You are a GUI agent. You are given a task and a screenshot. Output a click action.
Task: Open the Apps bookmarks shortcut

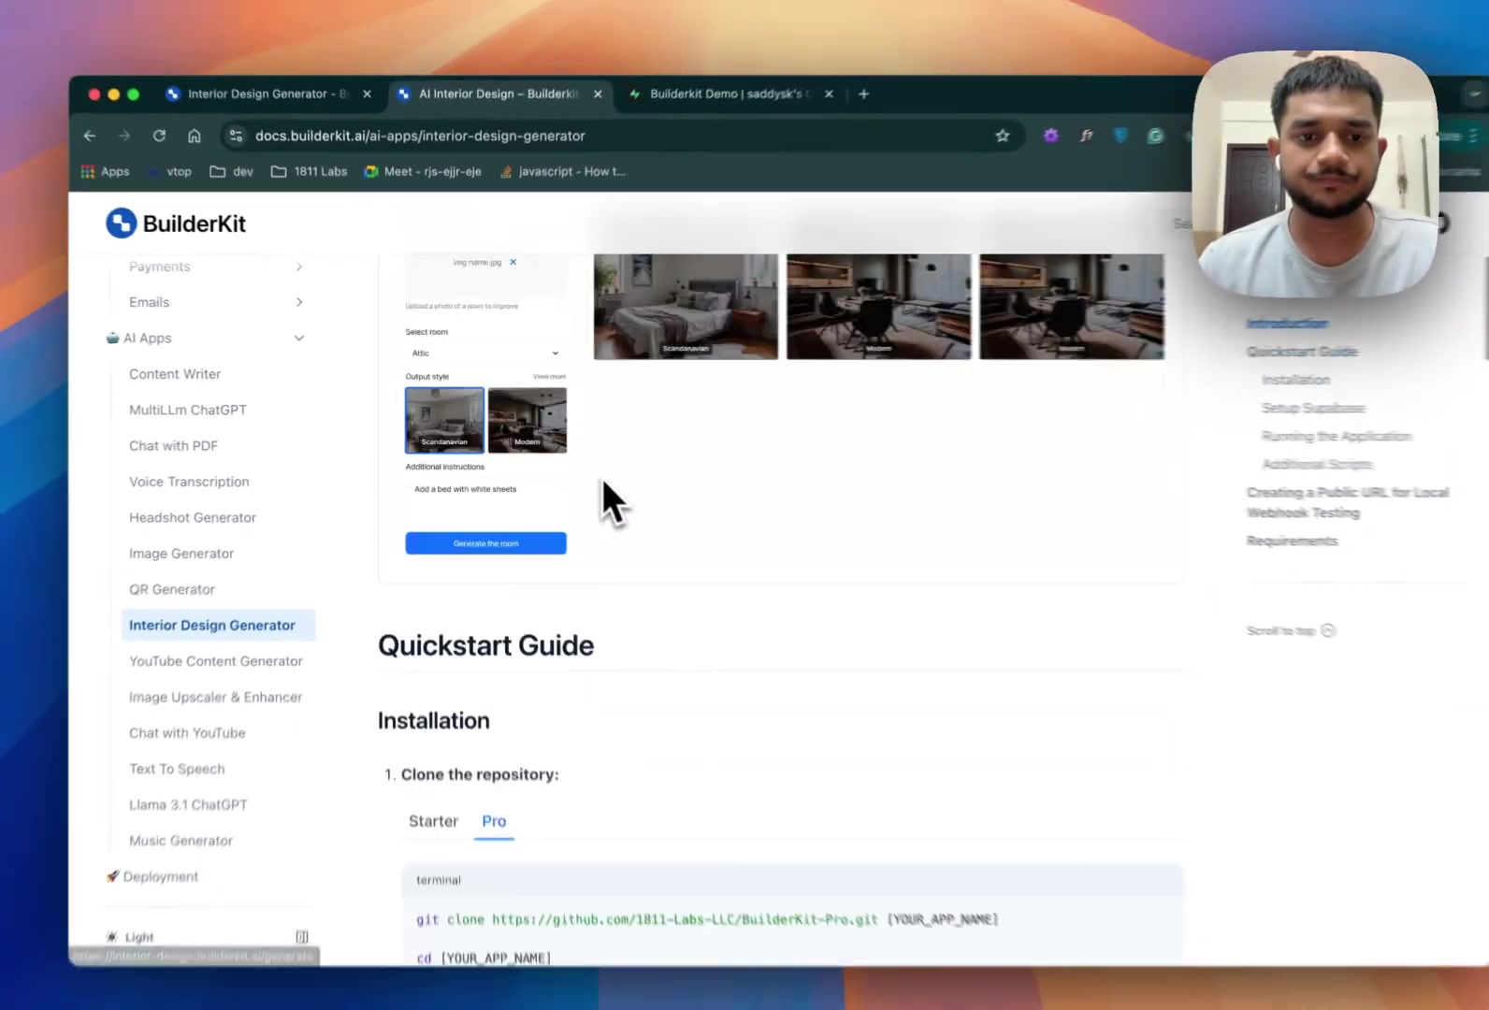coord(105,171)
